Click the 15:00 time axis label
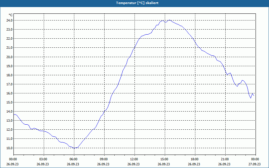The width and height of the screenshot is (269, 168). click(165, 159)
